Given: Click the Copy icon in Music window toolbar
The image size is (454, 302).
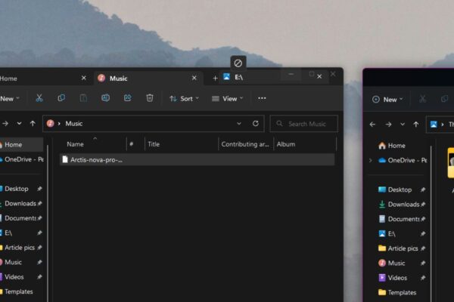Looking at the screenshot, I should (x=61, y=98).
